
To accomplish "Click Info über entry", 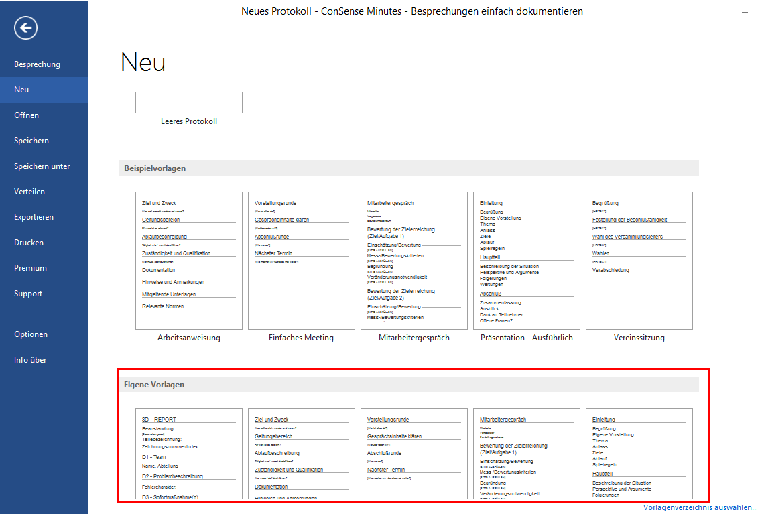I will (30, 360).
